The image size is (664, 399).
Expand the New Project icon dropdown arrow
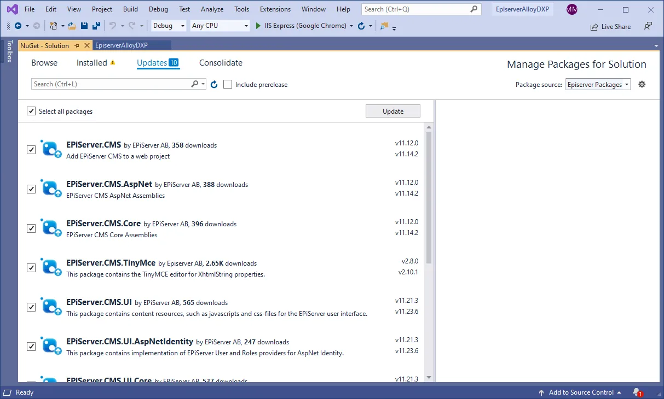62,26
